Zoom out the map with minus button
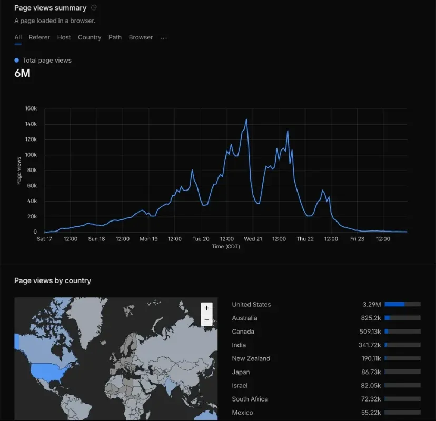 click(x=206, y=320)
